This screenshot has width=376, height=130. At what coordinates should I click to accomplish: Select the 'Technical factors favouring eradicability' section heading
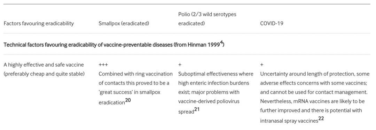point(114,45)
